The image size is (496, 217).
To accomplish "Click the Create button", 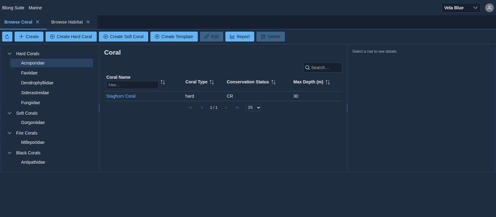I will pos(29,37).
